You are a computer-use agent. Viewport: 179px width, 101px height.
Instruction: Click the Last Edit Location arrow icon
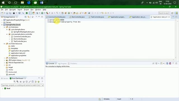coord(103,13)
